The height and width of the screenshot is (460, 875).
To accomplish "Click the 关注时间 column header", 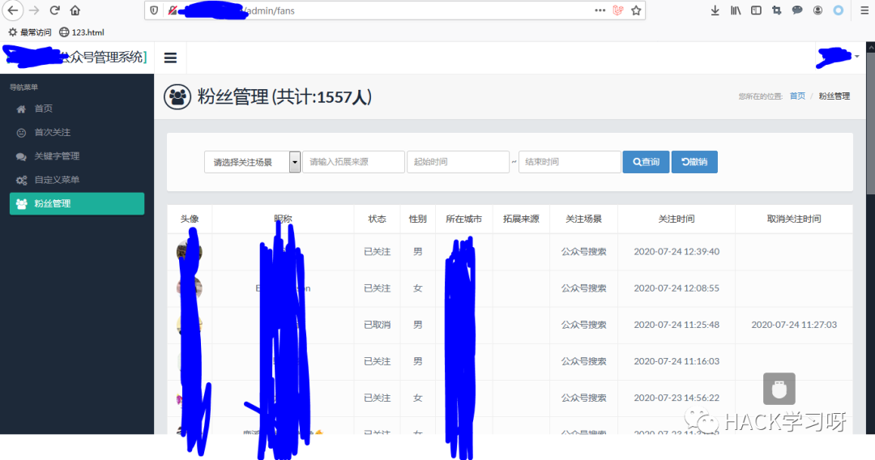I will (x=677, y=219).
